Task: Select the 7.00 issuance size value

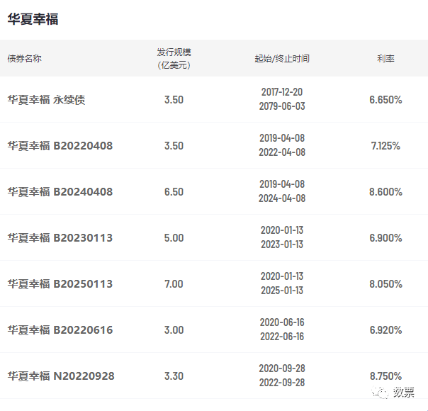Action: [x=174, y=284]
